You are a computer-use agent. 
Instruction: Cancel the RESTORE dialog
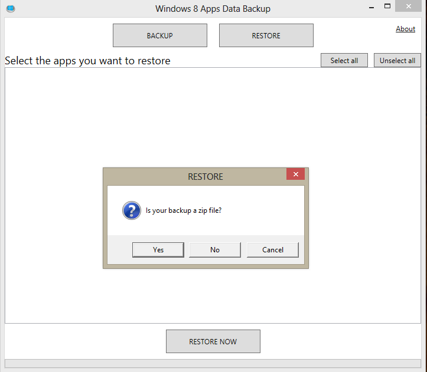coord(273,249)
